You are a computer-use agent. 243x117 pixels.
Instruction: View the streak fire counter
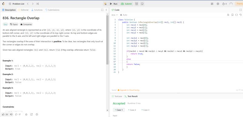click(x=224, y=4)
